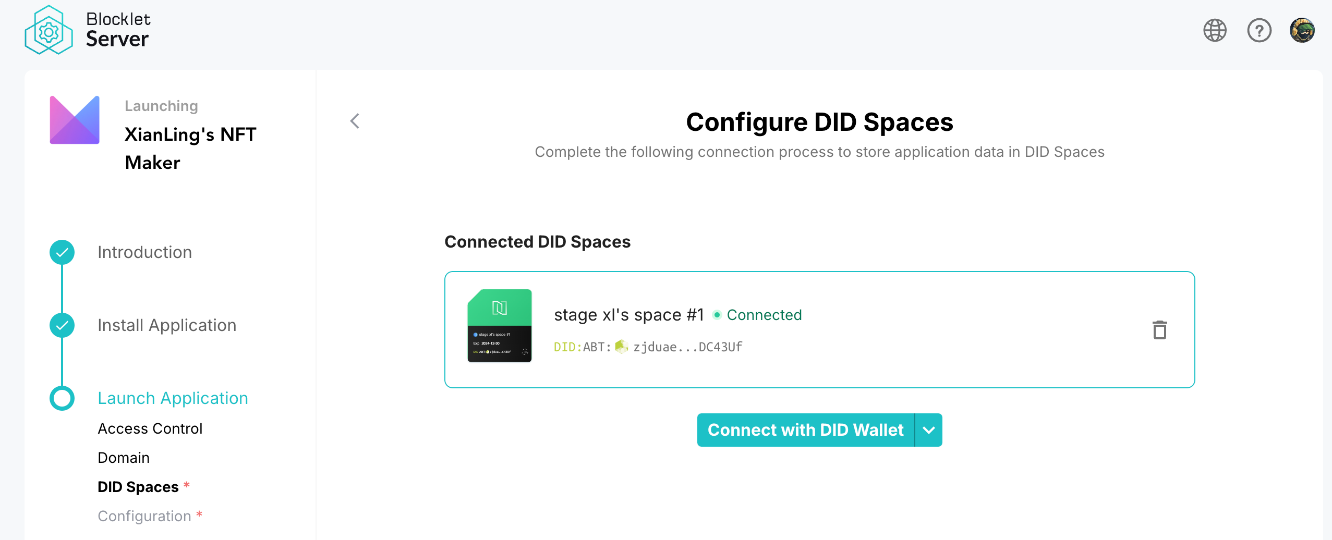
Task: Click the zjduae...DC43Uf DID address
Action: click(687, 347)
